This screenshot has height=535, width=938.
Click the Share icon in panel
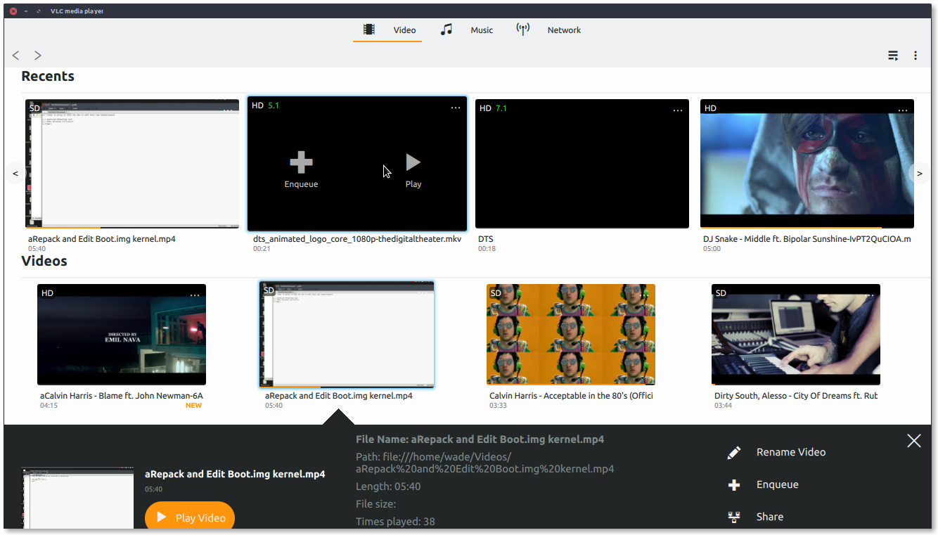coord(734,517)
